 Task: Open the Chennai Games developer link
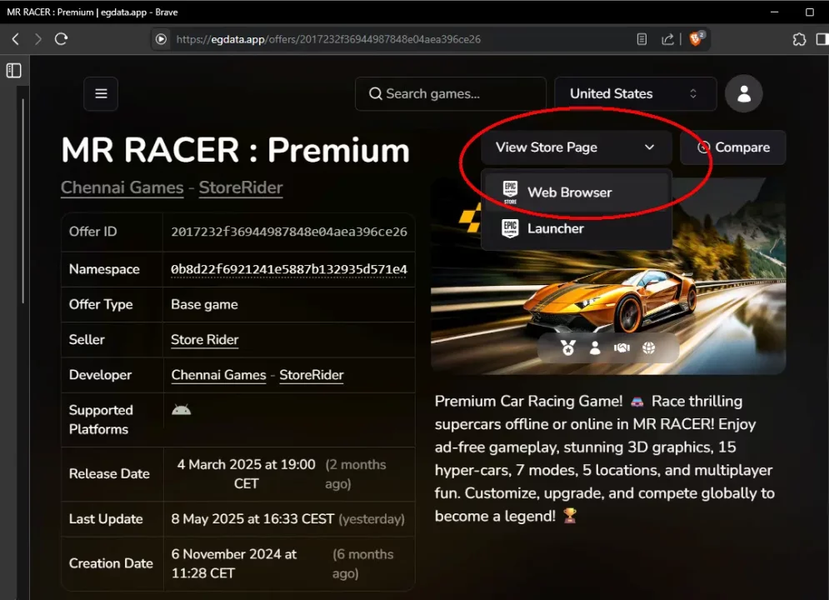click(x=218, y=375)
